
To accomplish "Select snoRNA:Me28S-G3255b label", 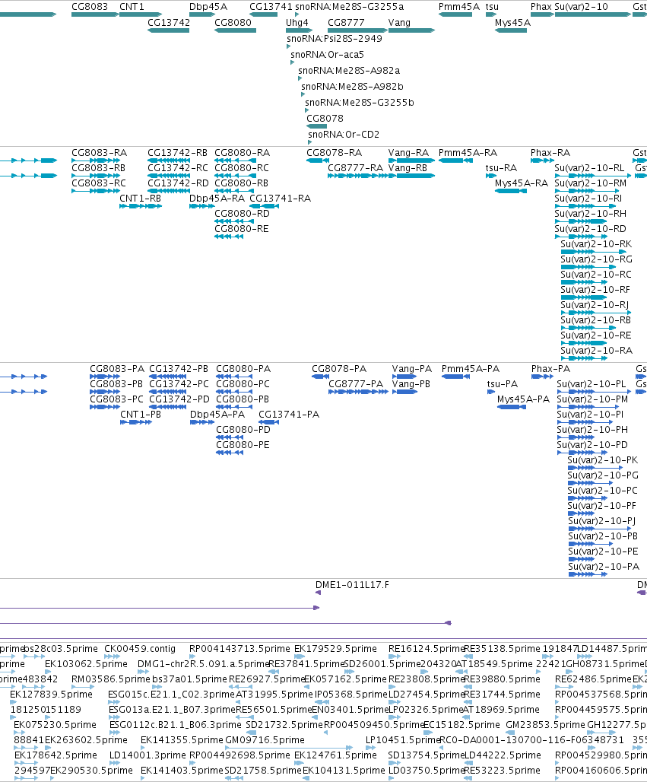I will 360,103.
